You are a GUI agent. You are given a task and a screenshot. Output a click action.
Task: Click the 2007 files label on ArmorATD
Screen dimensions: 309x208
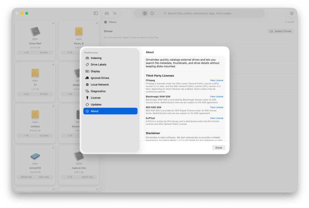tap(44, 177)
